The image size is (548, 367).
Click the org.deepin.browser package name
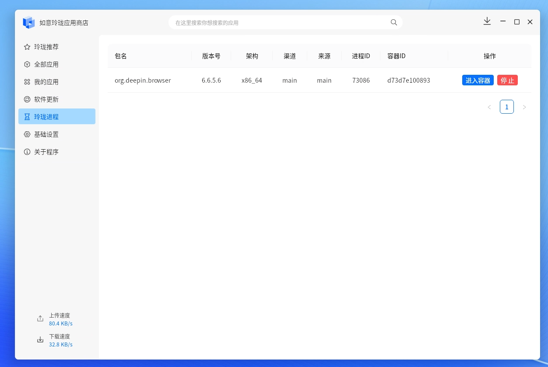pos(143,80)
